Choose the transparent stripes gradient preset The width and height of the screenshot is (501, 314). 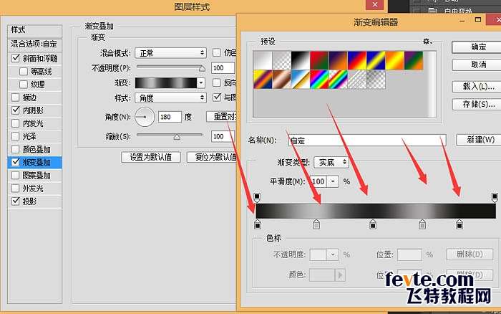coord(356,79)
